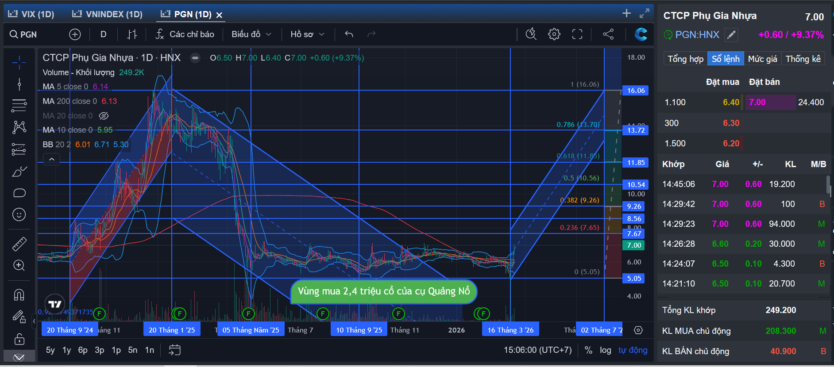
Task: Click the compare or add symbol plus icon
Action: (x=75, y=34)
